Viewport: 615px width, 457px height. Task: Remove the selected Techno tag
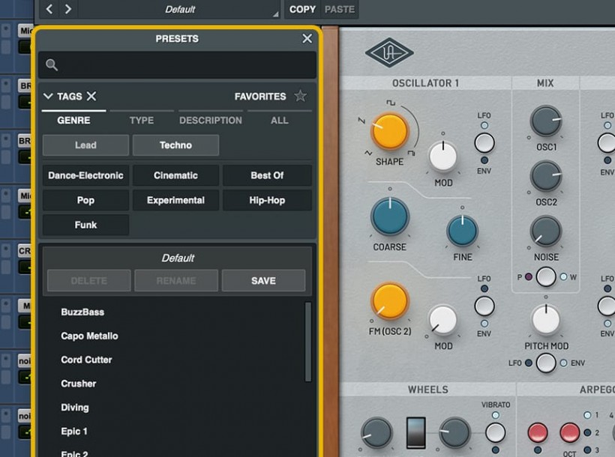pyautogui.click(x=175, y=145)
